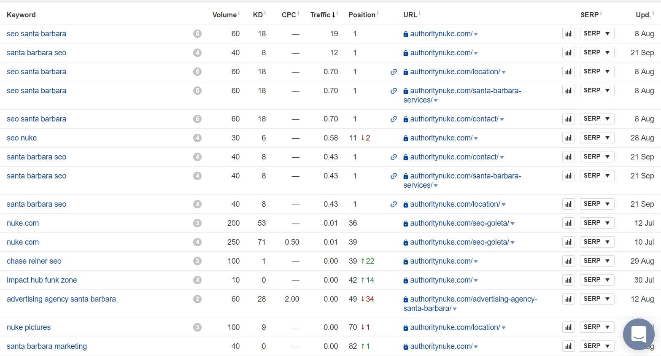Expand the SERP dropdown for advertising agency santa barbara

(597, 299)
